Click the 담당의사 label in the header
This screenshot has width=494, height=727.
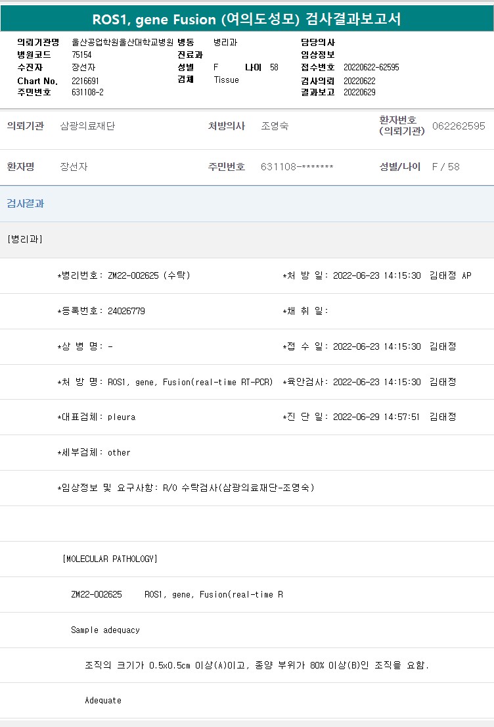coord(318,42)
